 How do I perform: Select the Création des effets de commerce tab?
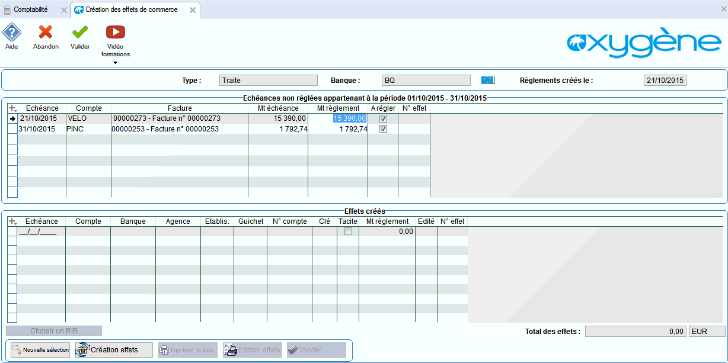(x=132, y=10)
